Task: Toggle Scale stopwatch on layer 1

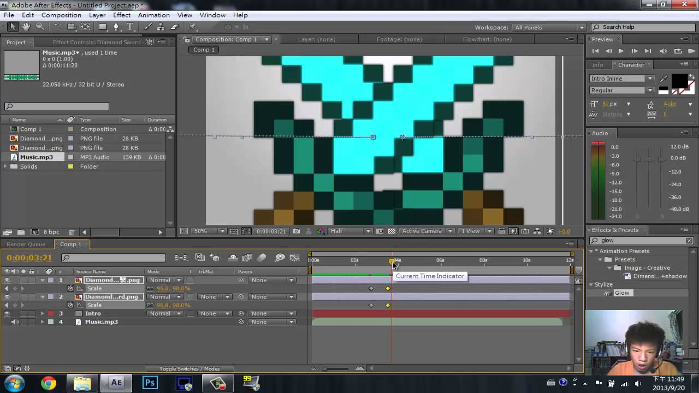Action: (x=70, y=289)
